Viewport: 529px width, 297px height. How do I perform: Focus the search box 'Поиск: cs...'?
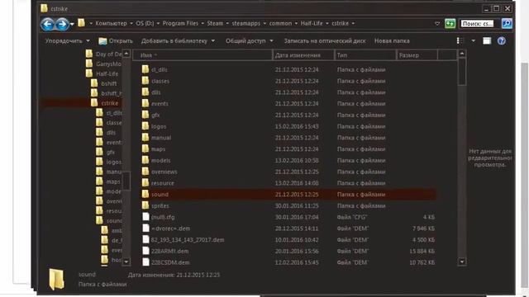coord(478,24)
